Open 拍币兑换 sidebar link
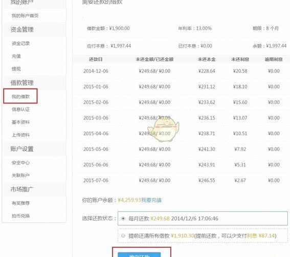The width and height of the screenshot is (290, 257). tap(20, 216)
